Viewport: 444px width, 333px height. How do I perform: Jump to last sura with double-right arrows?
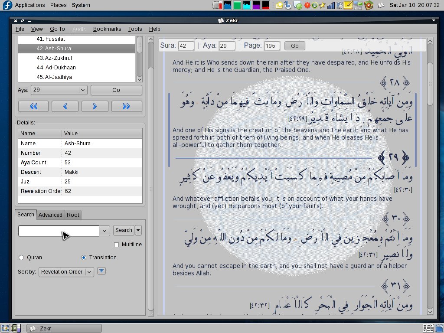127,106
